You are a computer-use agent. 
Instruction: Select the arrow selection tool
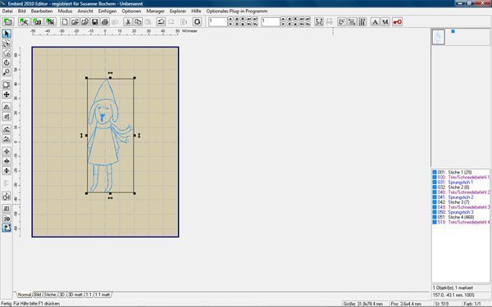click(x=7, y=34)
